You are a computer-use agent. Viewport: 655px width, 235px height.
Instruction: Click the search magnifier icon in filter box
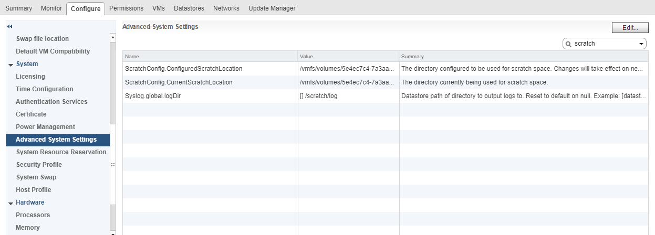(x=568, y=44)
